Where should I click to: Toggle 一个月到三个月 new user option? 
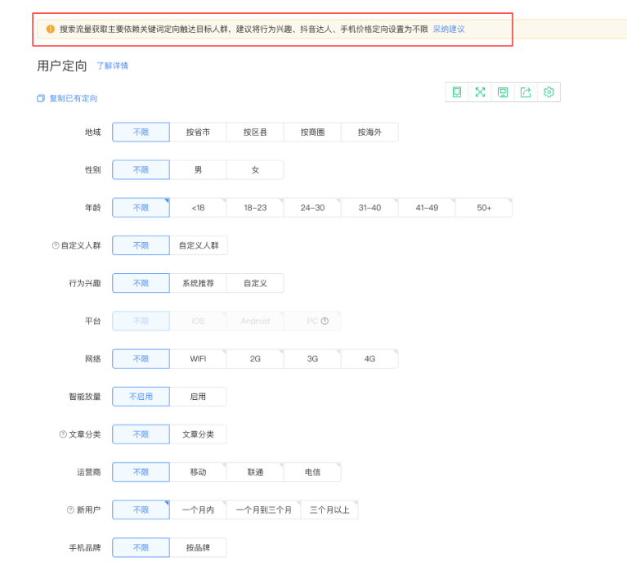click(263, 510)
